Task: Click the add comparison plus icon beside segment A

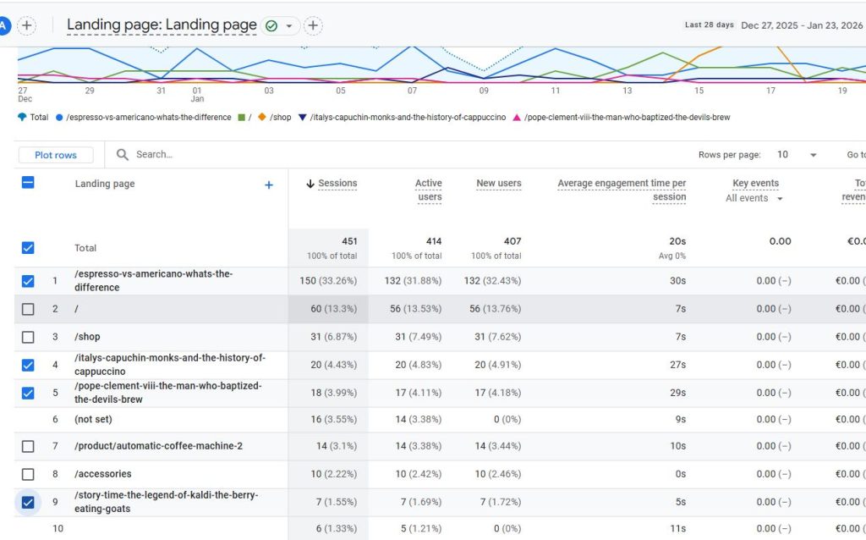Action: click(x=26, y=25)
